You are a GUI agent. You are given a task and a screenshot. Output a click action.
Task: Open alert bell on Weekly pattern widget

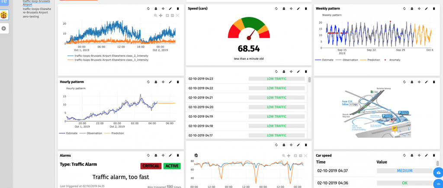(x=412, y=9)
